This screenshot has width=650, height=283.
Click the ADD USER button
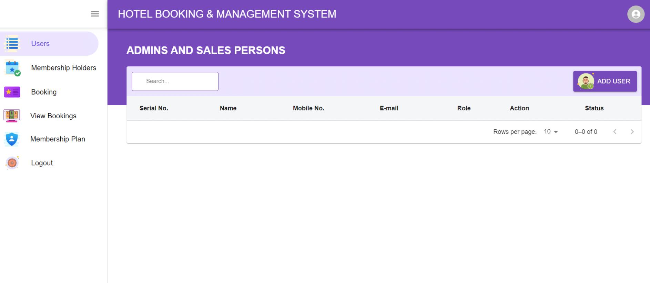click(605, 81)
